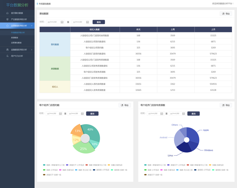
Task: Click the home icon beside 首页聚合数据
Action: (x=8, y=13)
